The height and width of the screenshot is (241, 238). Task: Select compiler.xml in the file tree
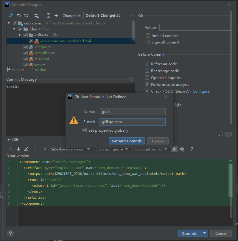pyautogui.click(x=45, y=53)
